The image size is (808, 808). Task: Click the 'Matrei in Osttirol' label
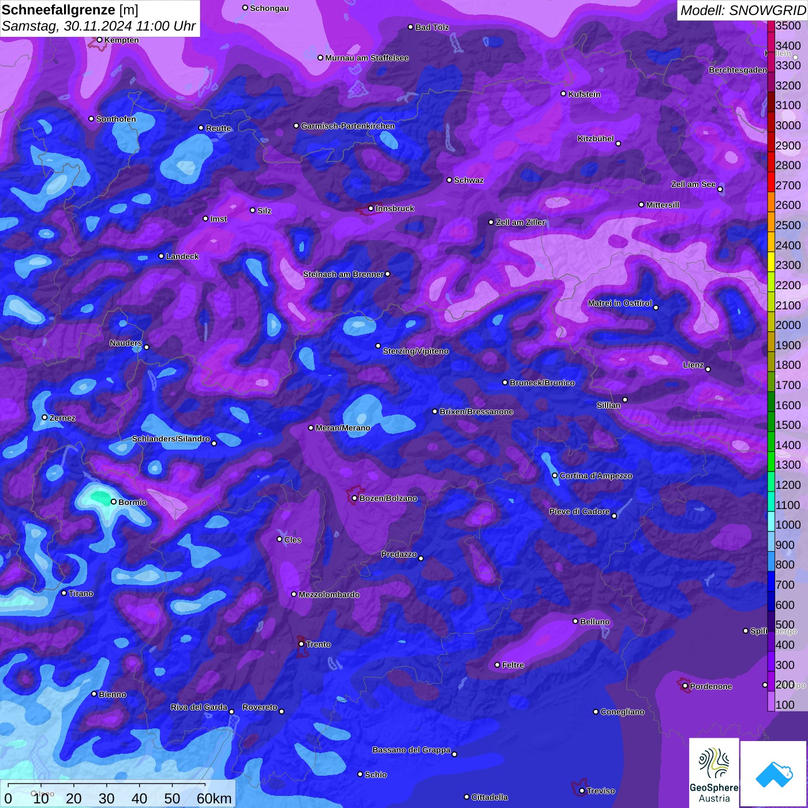[620, 303]
